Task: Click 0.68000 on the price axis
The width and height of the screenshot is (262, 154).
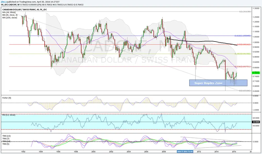Action: click(x=256, y=86)
